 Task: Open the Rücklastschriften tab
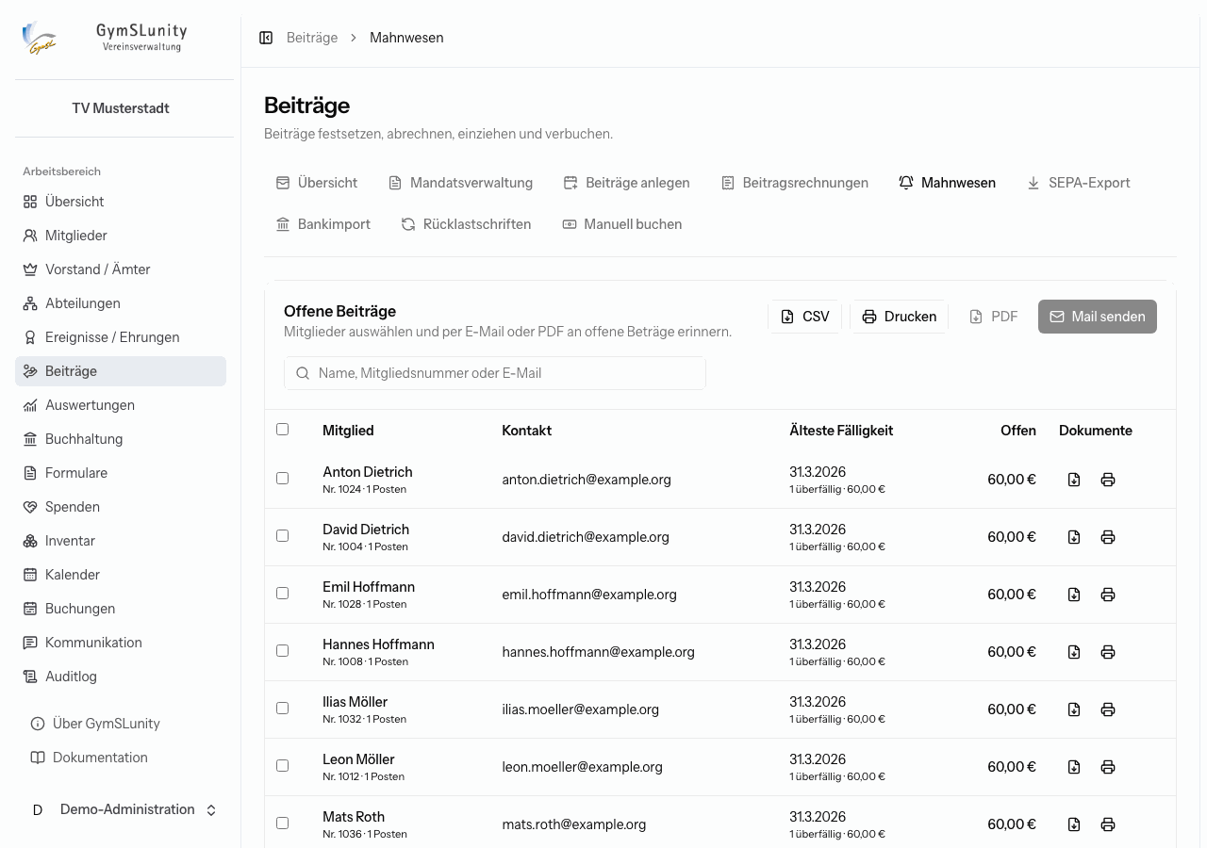coord(466,224)
